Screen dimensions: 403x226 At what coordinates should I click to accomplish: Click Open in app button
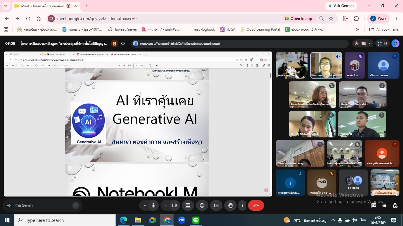pyautogui.click(x=299, y=19)
